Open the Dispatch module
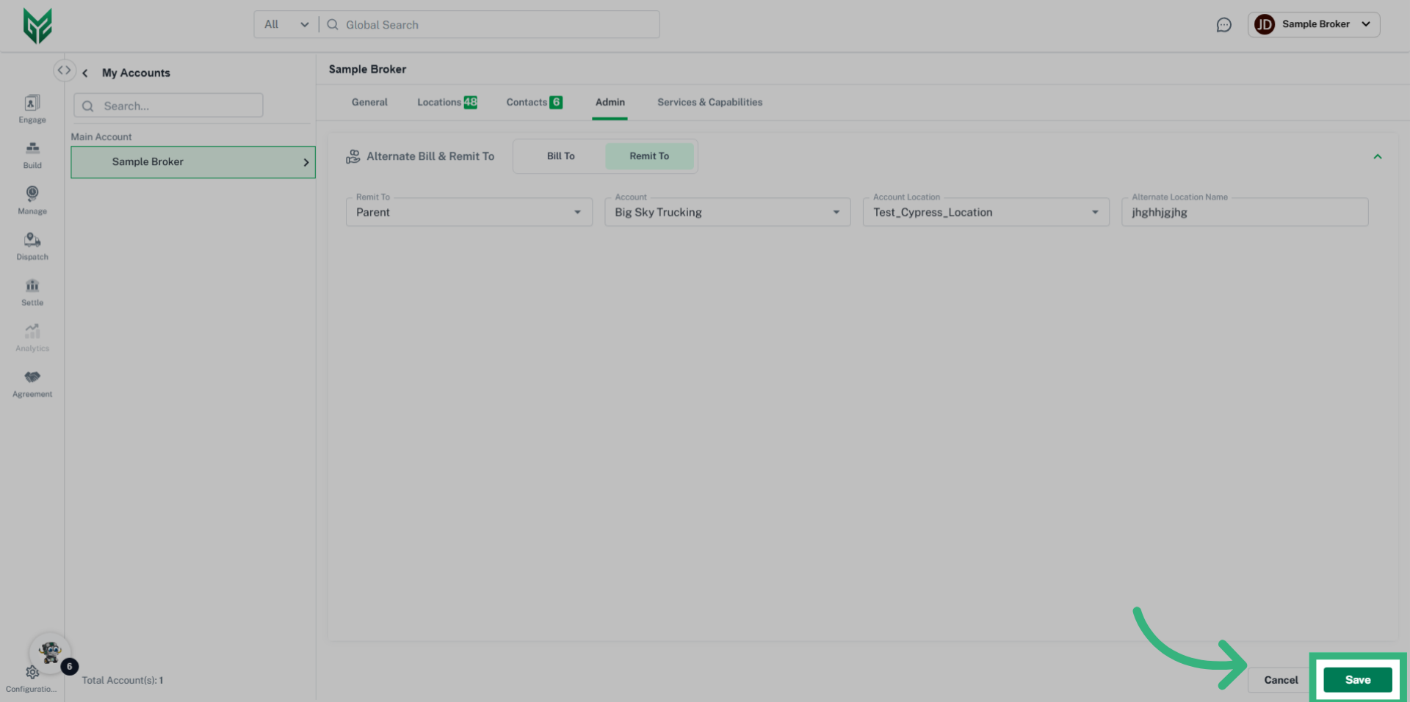This screenshot has height=702, width=1410. [32, 246]
